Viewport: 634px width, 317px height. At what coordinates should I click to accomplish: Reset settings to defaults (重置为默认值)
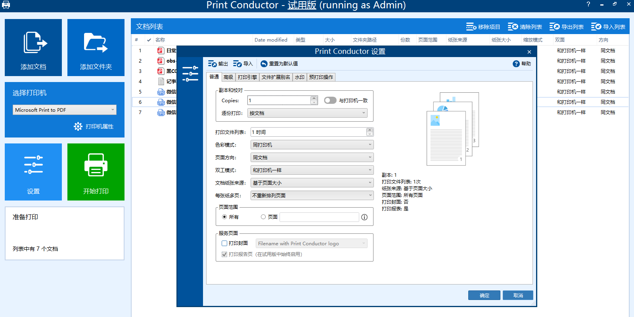click(264, 64)
